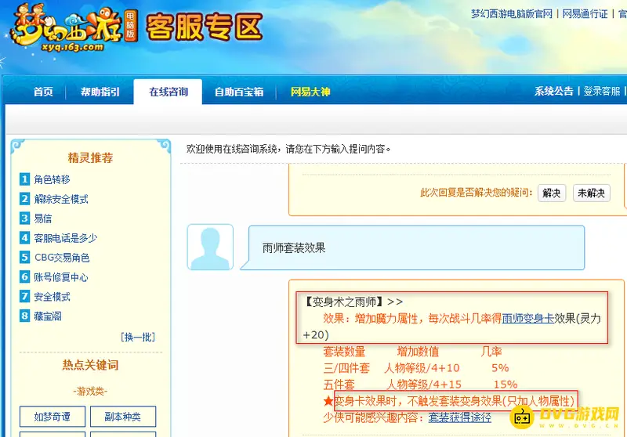Open the 网易通行证 link
627x437 pixels.
click(585, 14)
